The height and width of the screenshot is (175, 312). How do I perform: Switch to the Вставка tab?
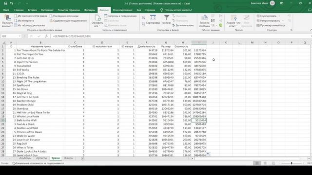(32, 10)
